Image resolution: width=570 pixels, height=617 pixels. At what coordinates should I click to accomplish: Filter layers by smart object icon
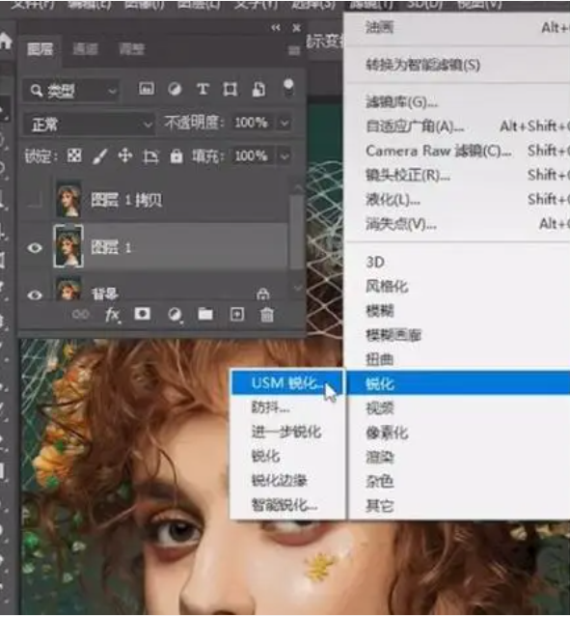coord(258,90)
